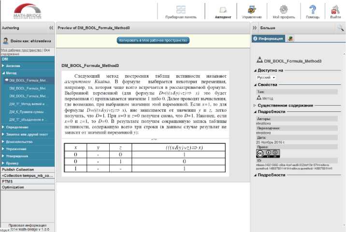
Task: Click the icon beside the DM_BOOL_Formula_Method3 info title
Action: (259, 60)
